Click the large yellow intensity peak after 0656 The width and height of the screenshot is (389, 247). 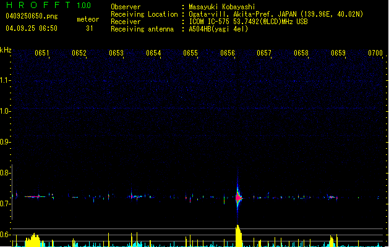(239, 236)
